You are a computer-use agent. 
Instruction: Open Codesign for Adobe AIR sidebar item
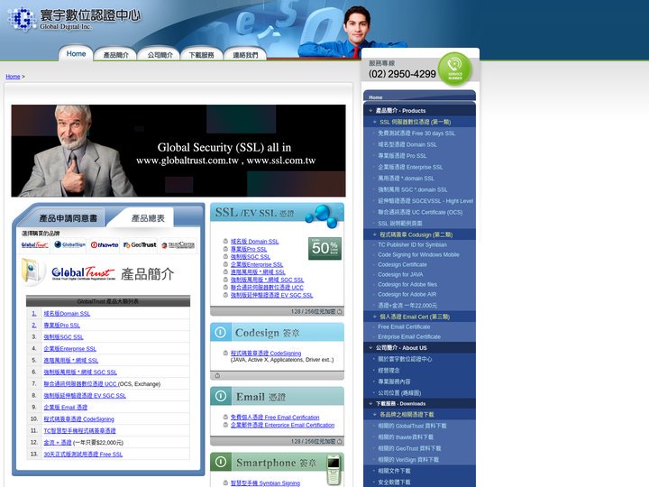click(x=407, y=294)
